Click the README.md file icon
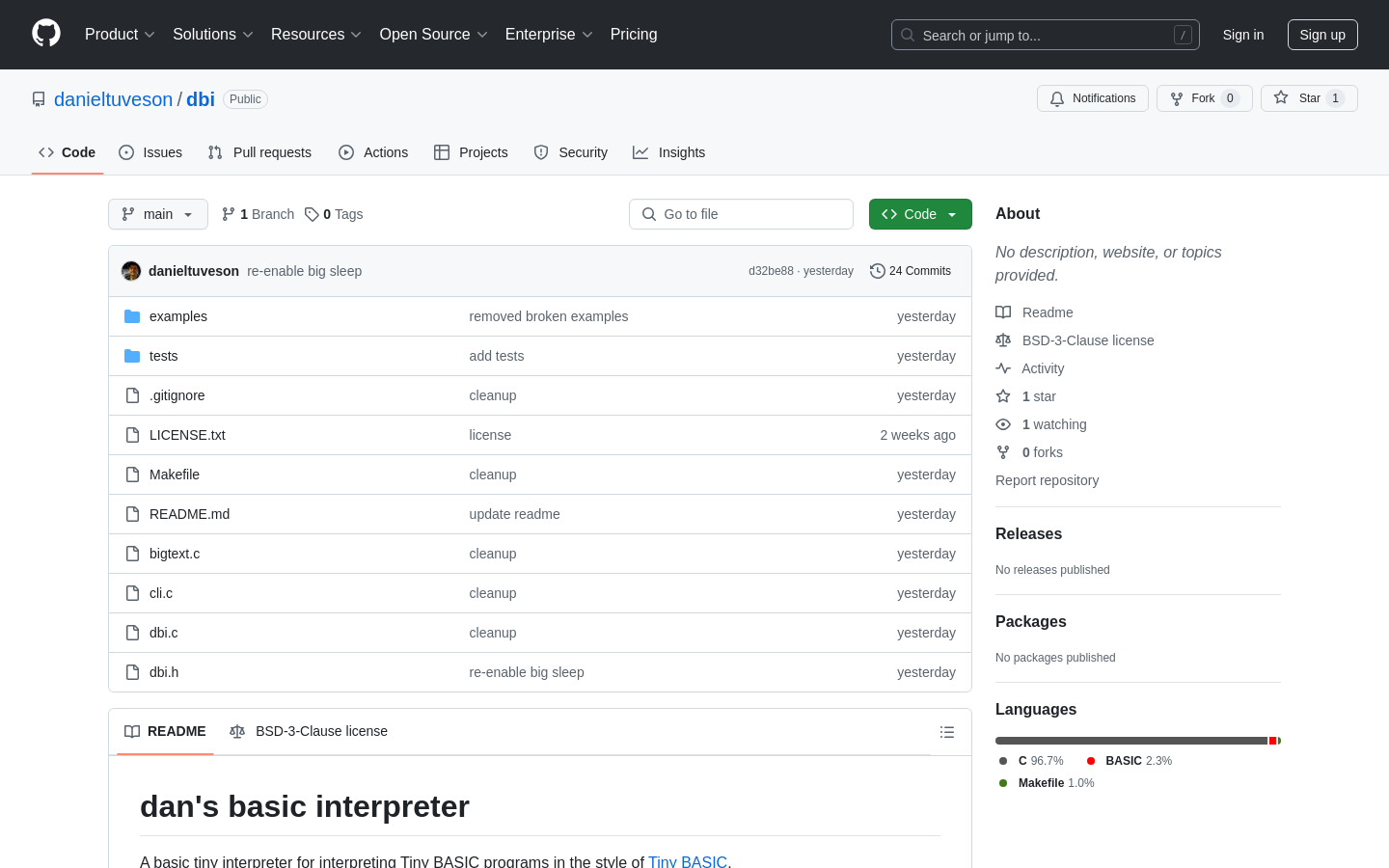The image size is (1389, 868). coord(132,514)
